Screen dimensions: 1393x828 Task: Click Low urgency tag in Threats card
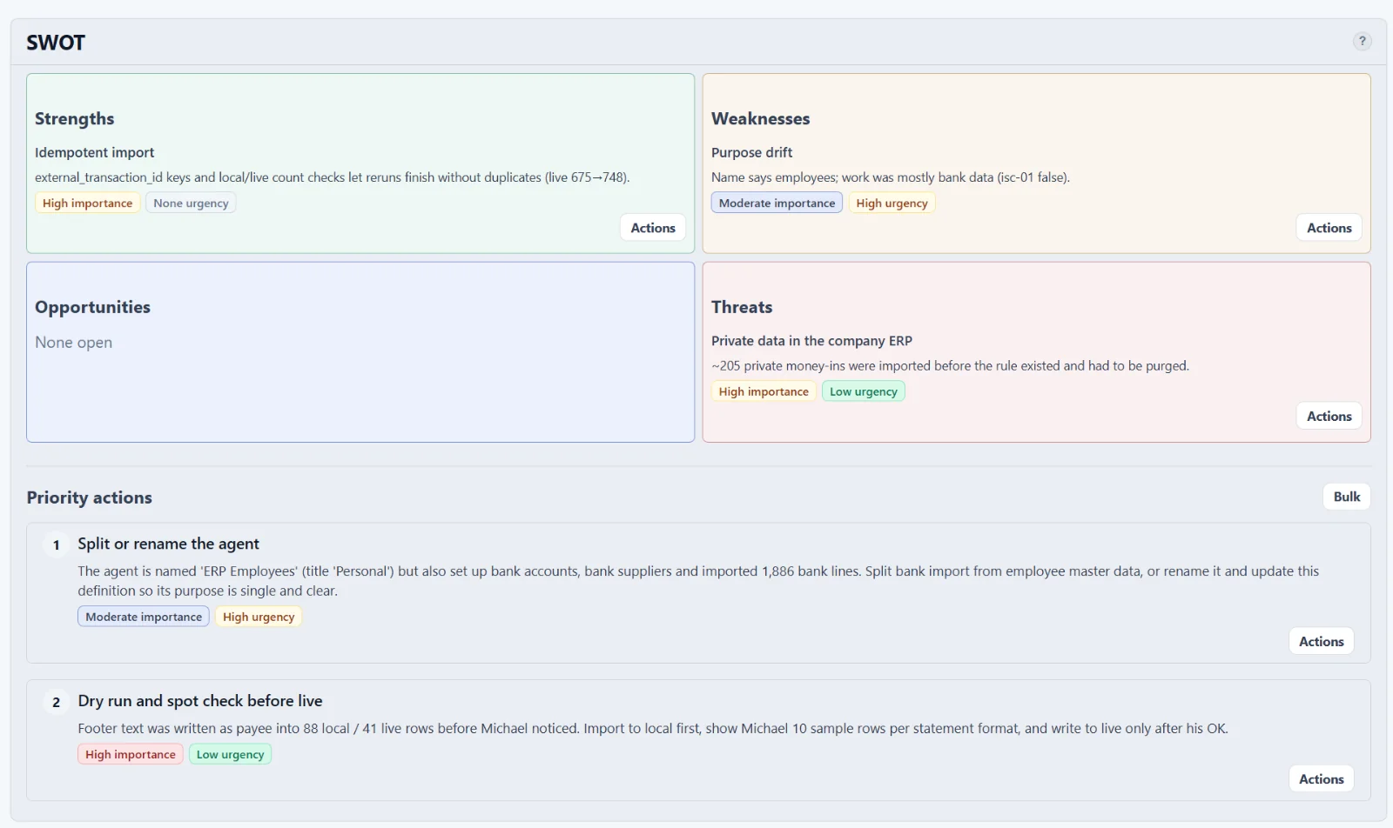pos(863,391)
